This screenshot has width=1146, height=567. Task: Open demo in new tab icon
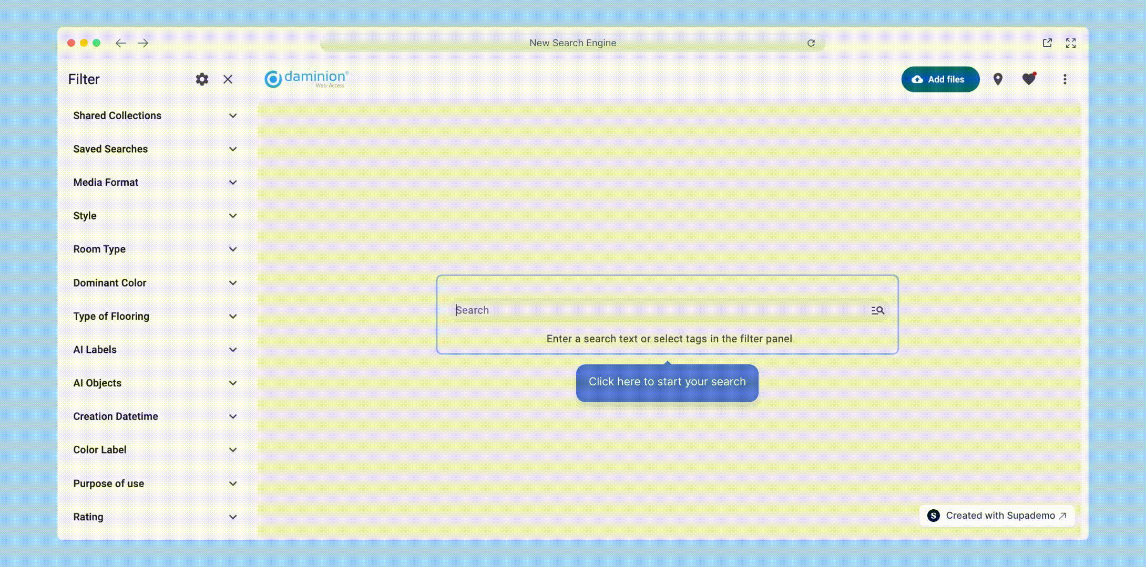[x=1047, y=43]
